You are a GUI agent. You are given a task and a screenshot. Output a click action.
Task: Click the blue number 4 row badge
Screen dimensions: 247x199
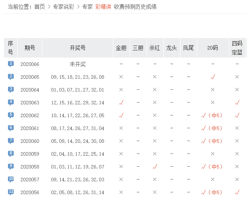coord(11,103)
